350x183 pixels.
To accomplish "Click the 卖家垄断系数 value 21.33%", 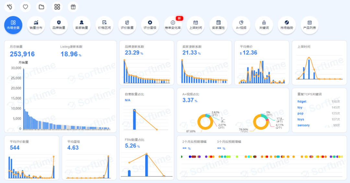I will pos(192,53).
